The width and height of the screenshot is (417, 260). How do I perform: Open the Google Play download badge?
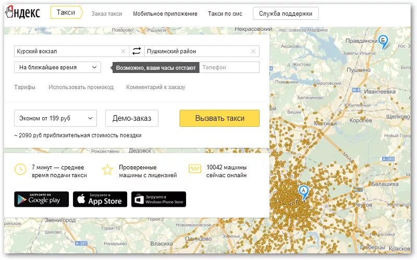click(x=42, y=199)
